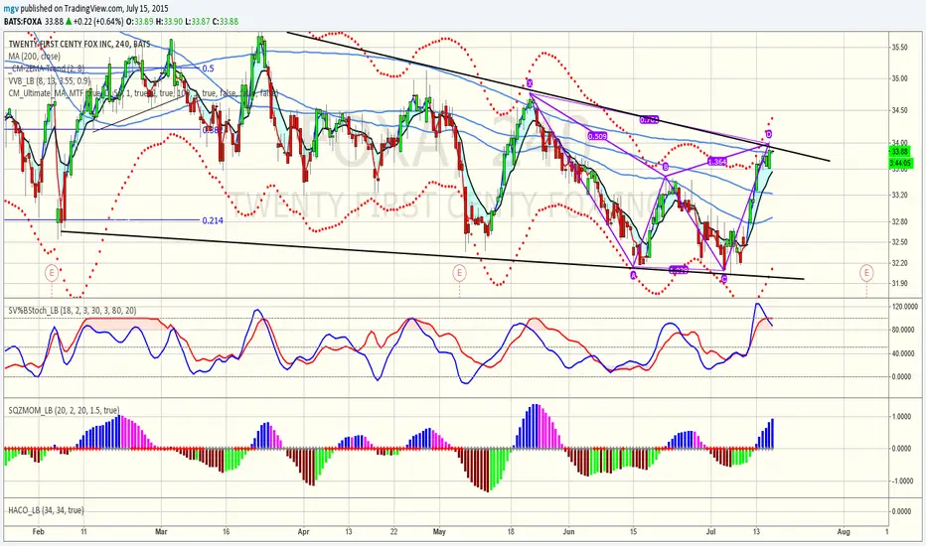Select the purple ratio label on the XD line

coord(649,120)
